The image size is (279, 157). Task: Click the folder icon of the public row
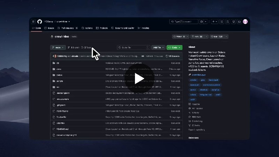54,75
